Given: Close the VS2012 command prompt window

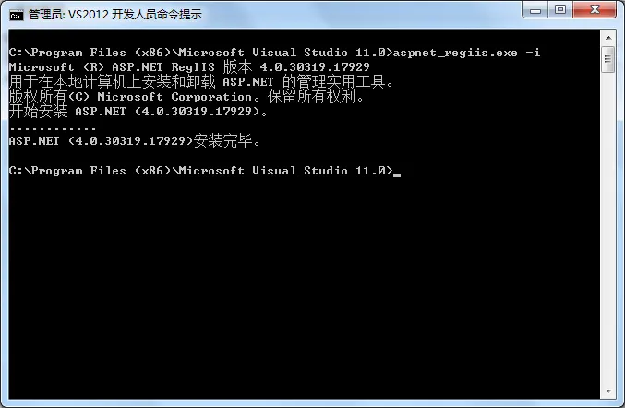Looking at the screenshot, I should coord(595,10).
